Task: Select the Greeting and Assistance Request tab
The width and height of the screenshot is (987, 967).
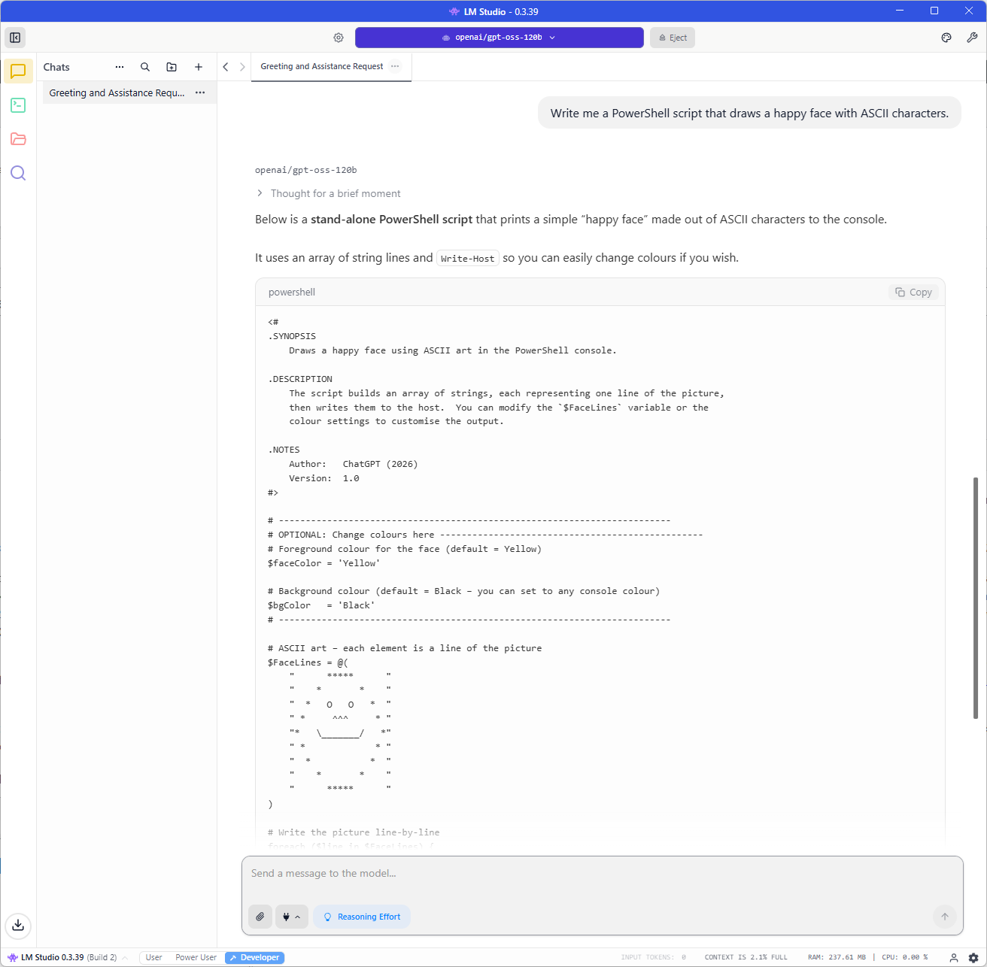Action: click(321, 66)
